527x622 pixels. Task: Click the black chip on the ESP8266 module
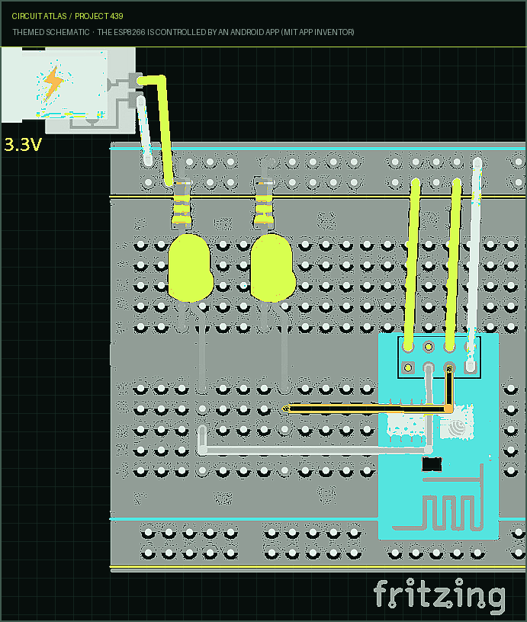pos(432,464)
